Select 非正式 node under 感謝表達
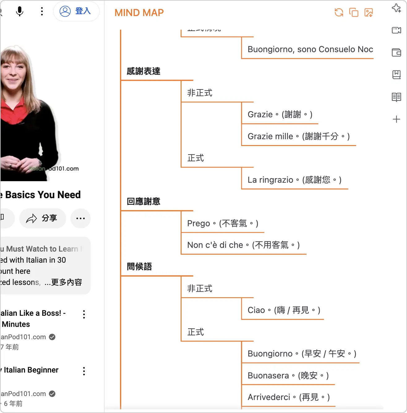This screenshot has width=407, height=413. click(200, 93)
